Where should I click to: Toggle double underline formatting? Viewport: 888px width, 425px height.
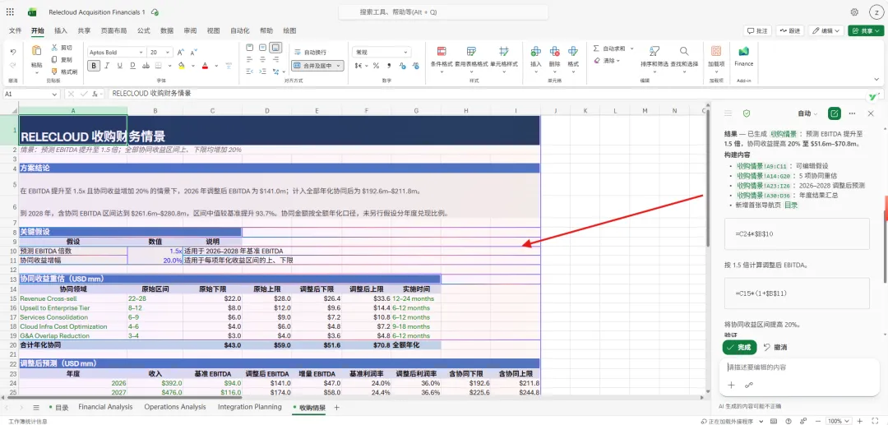point(132,66)
